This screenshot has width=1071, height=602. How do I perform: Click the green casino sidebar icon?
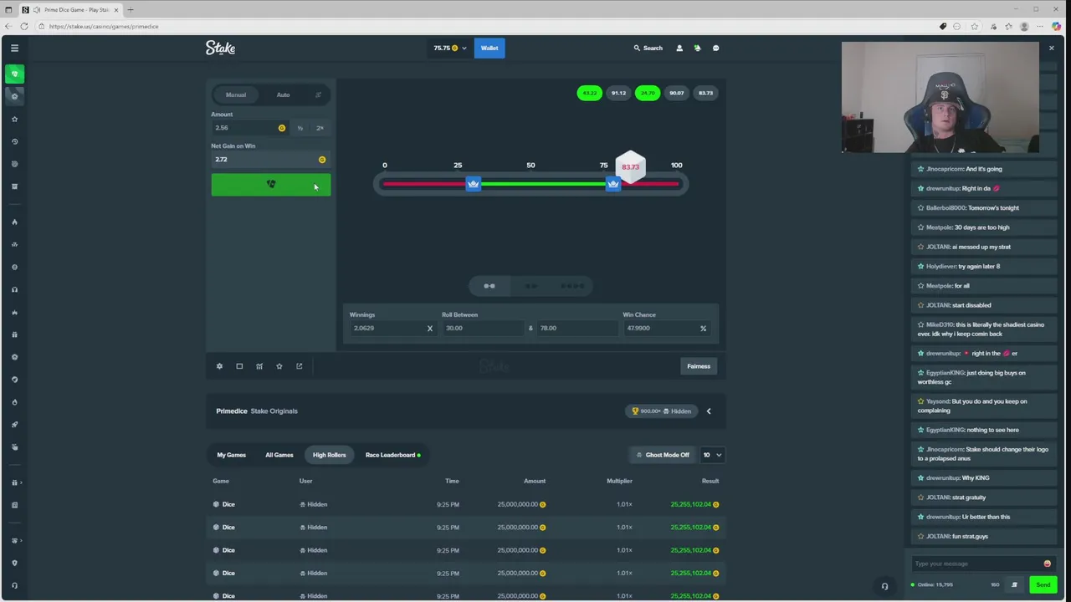coord(14,74)
